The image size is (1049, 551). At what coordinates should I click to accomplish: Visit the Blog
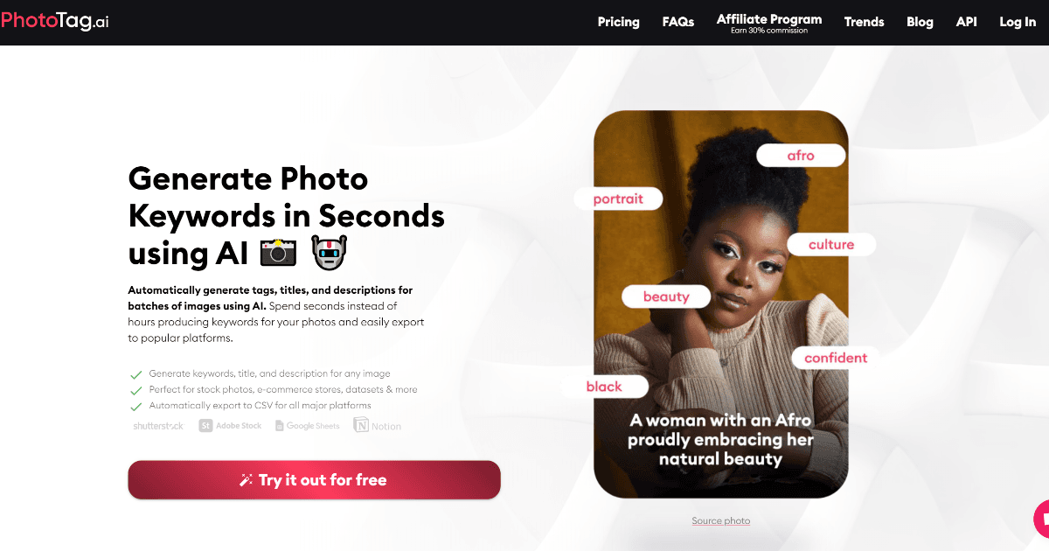[920, 22]
